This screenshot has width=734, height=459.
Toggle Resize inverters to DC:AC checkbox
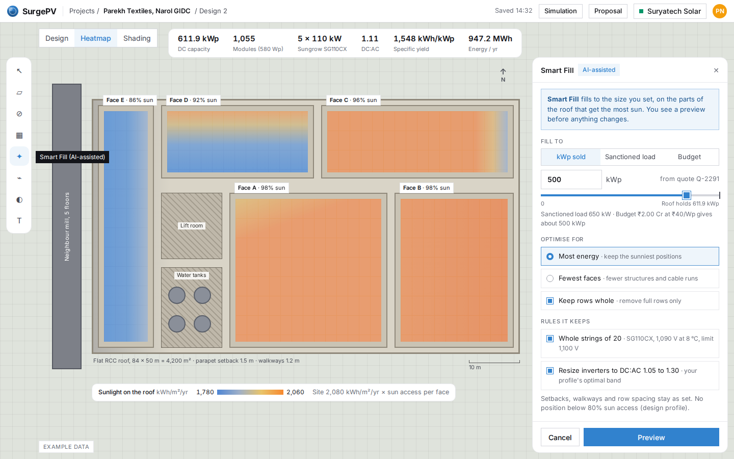point(550,371)
